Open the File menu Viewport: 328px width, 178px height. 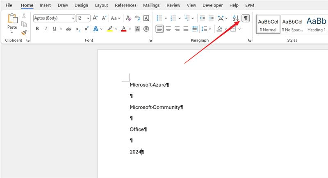click(9, 5)
